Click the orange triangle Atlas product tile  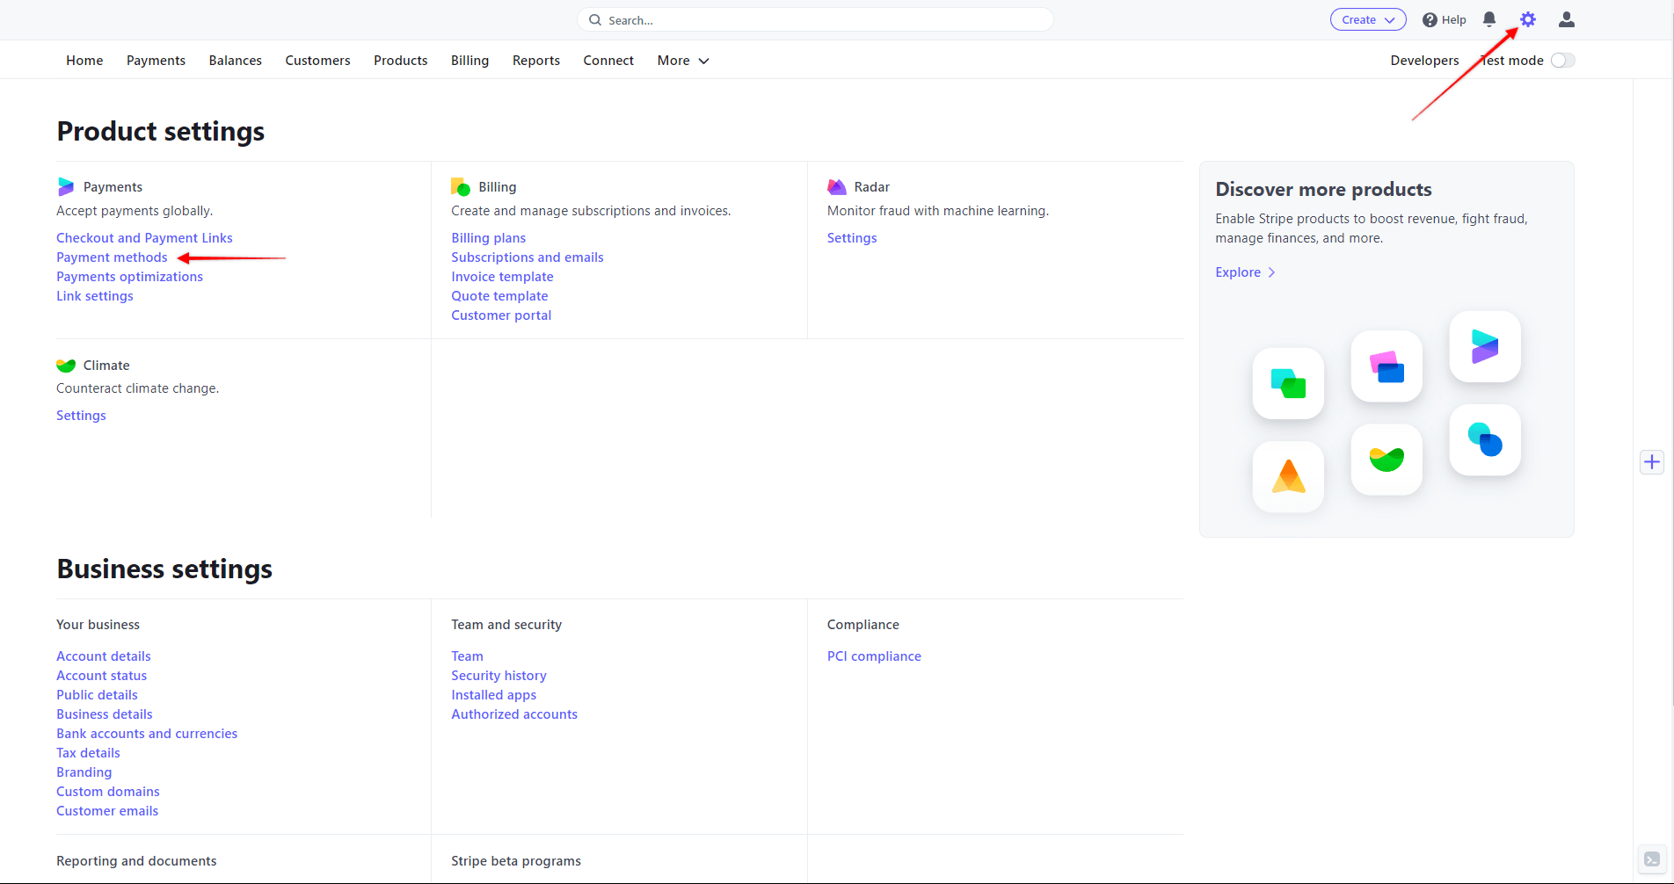pos(1288,476)
